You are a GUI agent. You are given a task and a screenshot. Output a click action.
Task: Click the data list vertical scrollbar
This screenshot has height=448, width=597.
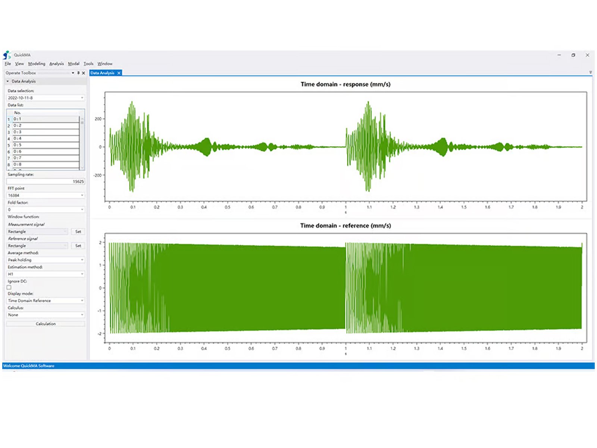point(82,142)
